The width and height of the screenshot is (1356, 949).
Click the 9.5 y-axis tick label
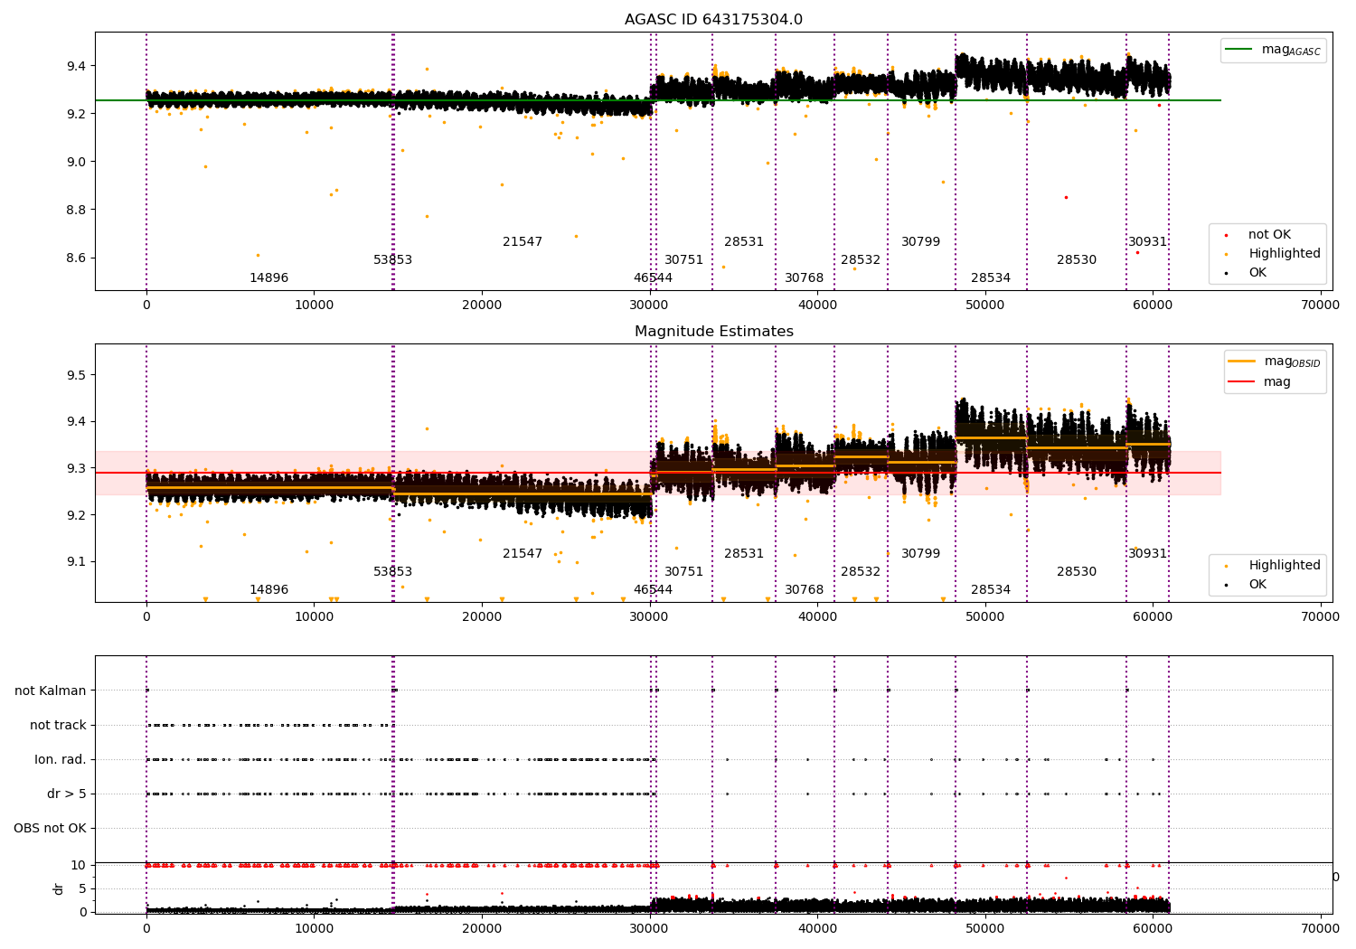coord(75,375)
